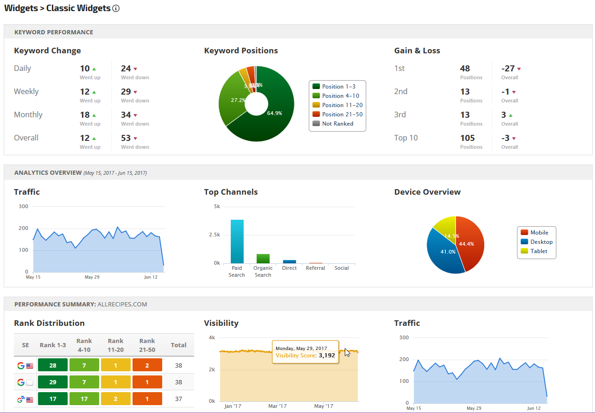
Task: Click red down arrow beside -27 Overall
Action: pos(519,69)
